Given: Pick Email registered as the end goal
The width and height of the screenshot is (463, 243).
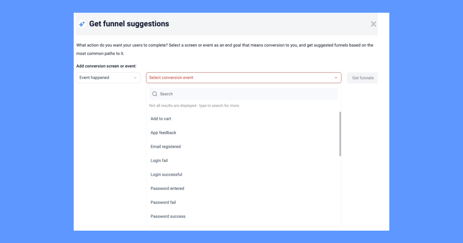Looking at the screenshot, I should 165,146.
